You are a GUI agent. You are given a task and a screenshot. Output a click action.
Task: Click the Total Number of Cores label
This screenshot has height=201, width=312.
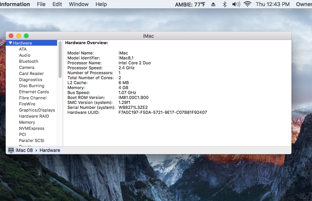point(91,78)
